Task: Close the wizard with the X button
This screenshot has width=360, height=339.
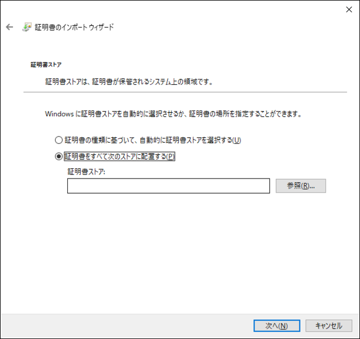Action: (x=349, y=10)
